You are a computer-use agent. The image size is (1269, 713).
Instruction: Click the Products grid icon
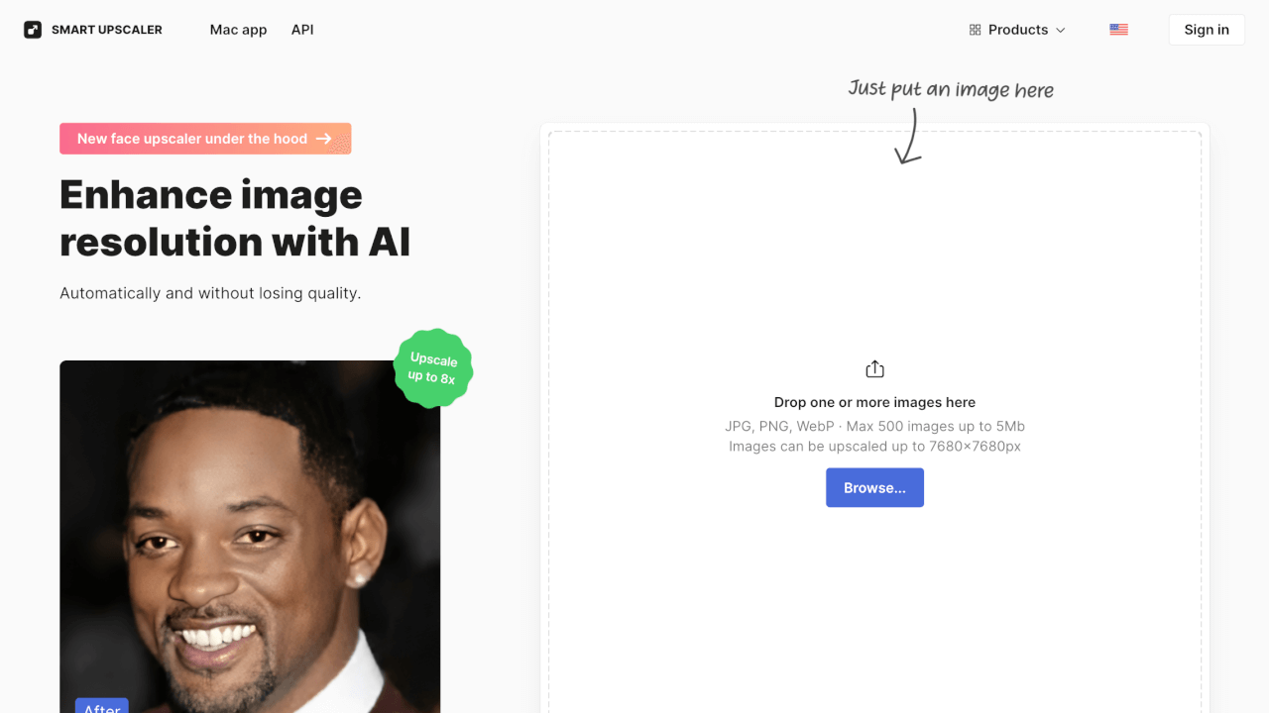pos(975,30)
